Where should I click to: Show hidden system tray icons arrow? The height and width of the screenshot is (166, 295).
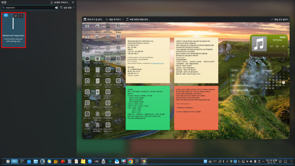coord(263,161)
